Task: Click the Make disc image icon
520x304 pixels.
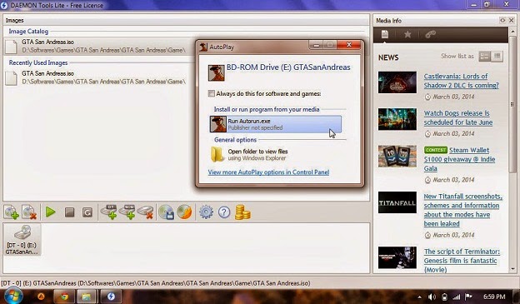Action: pyautogui.click(x=166, y=212)
